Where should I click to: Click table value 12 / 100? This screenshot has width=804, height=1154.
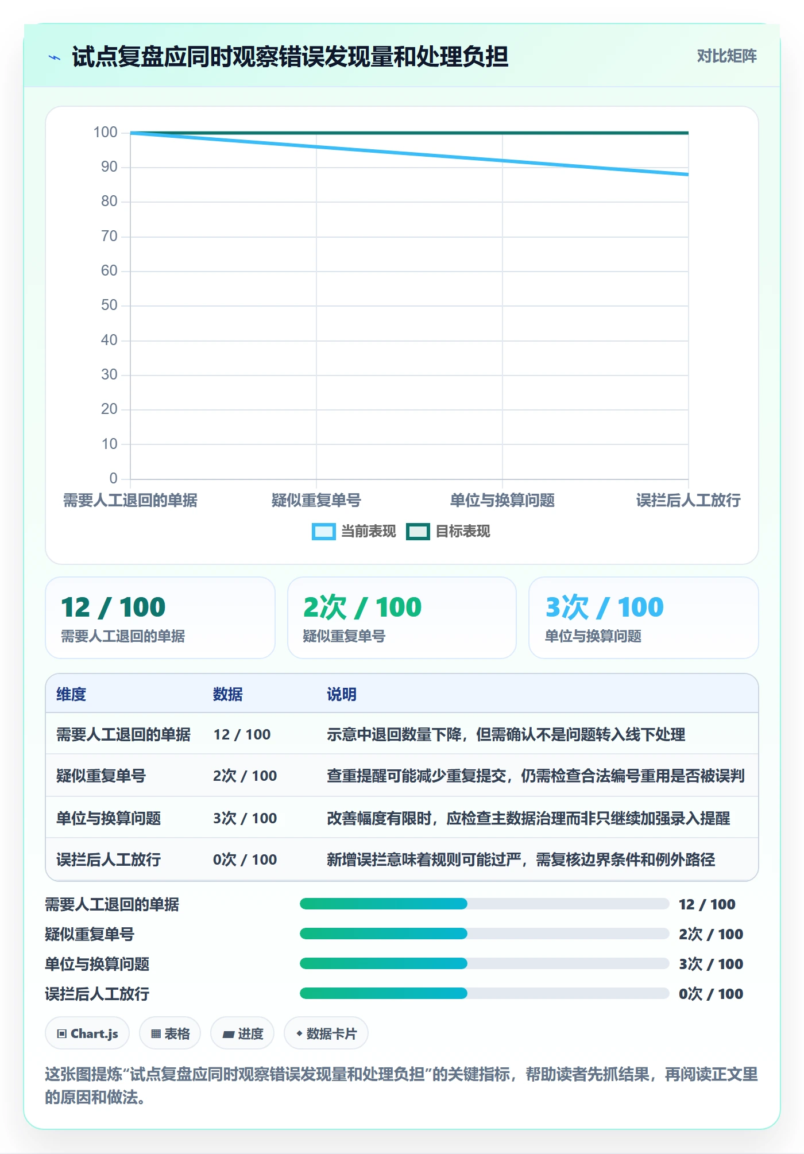coord(242,734)
